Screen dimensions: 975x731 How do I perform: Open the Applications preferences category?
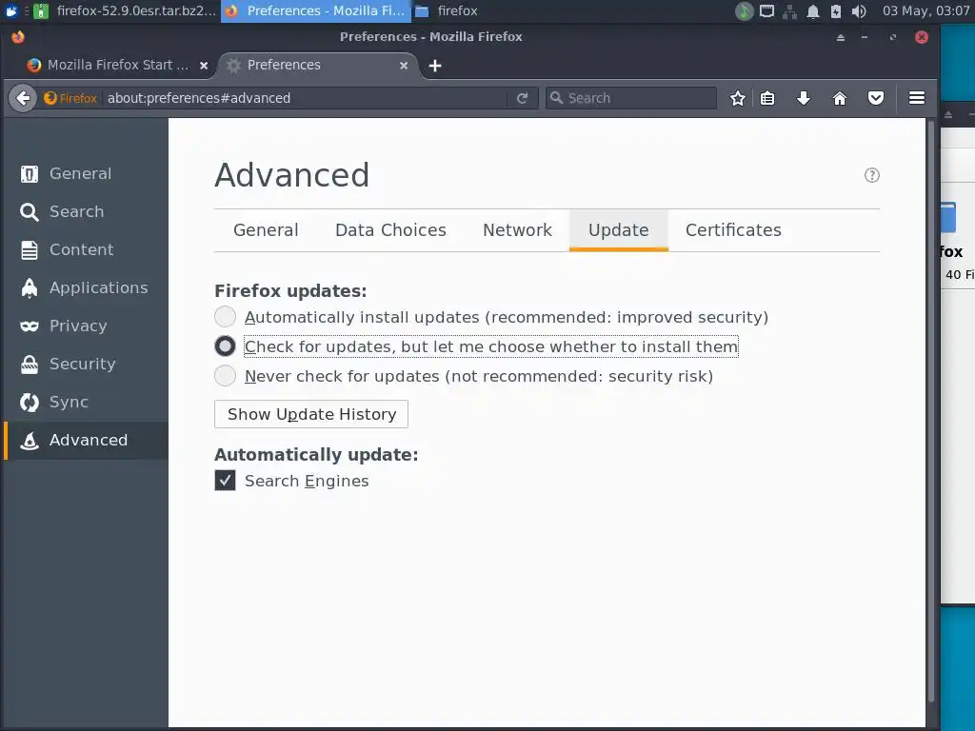[x=86, y=287]
